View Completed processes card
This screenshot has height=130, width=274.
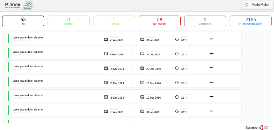[x=205, y=21]
